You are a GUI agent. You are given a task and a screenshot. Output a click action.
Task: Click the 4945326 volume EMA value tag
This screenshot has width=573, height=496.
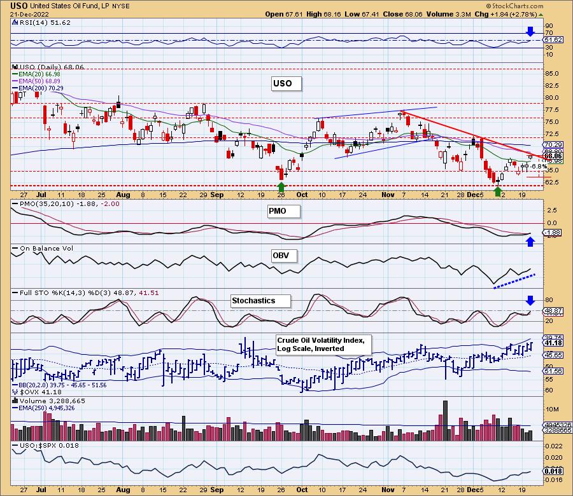click(x=558, y=425)
